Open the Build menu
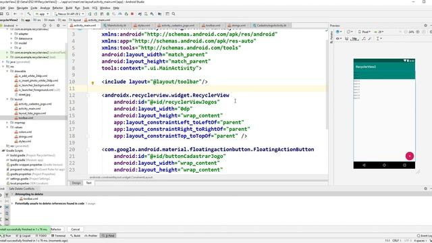 click(x=69, y=8)
